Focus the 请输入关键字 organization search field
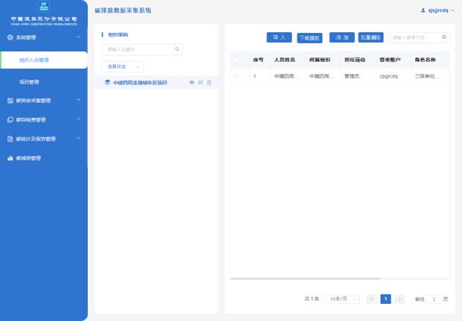 click(x=142, y=49)
